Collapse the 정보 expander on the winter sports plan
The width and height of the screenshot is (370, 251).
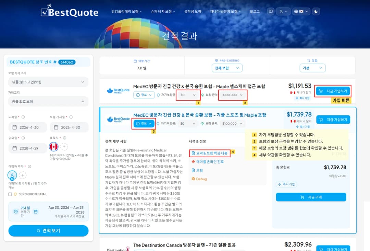(144, 124)
